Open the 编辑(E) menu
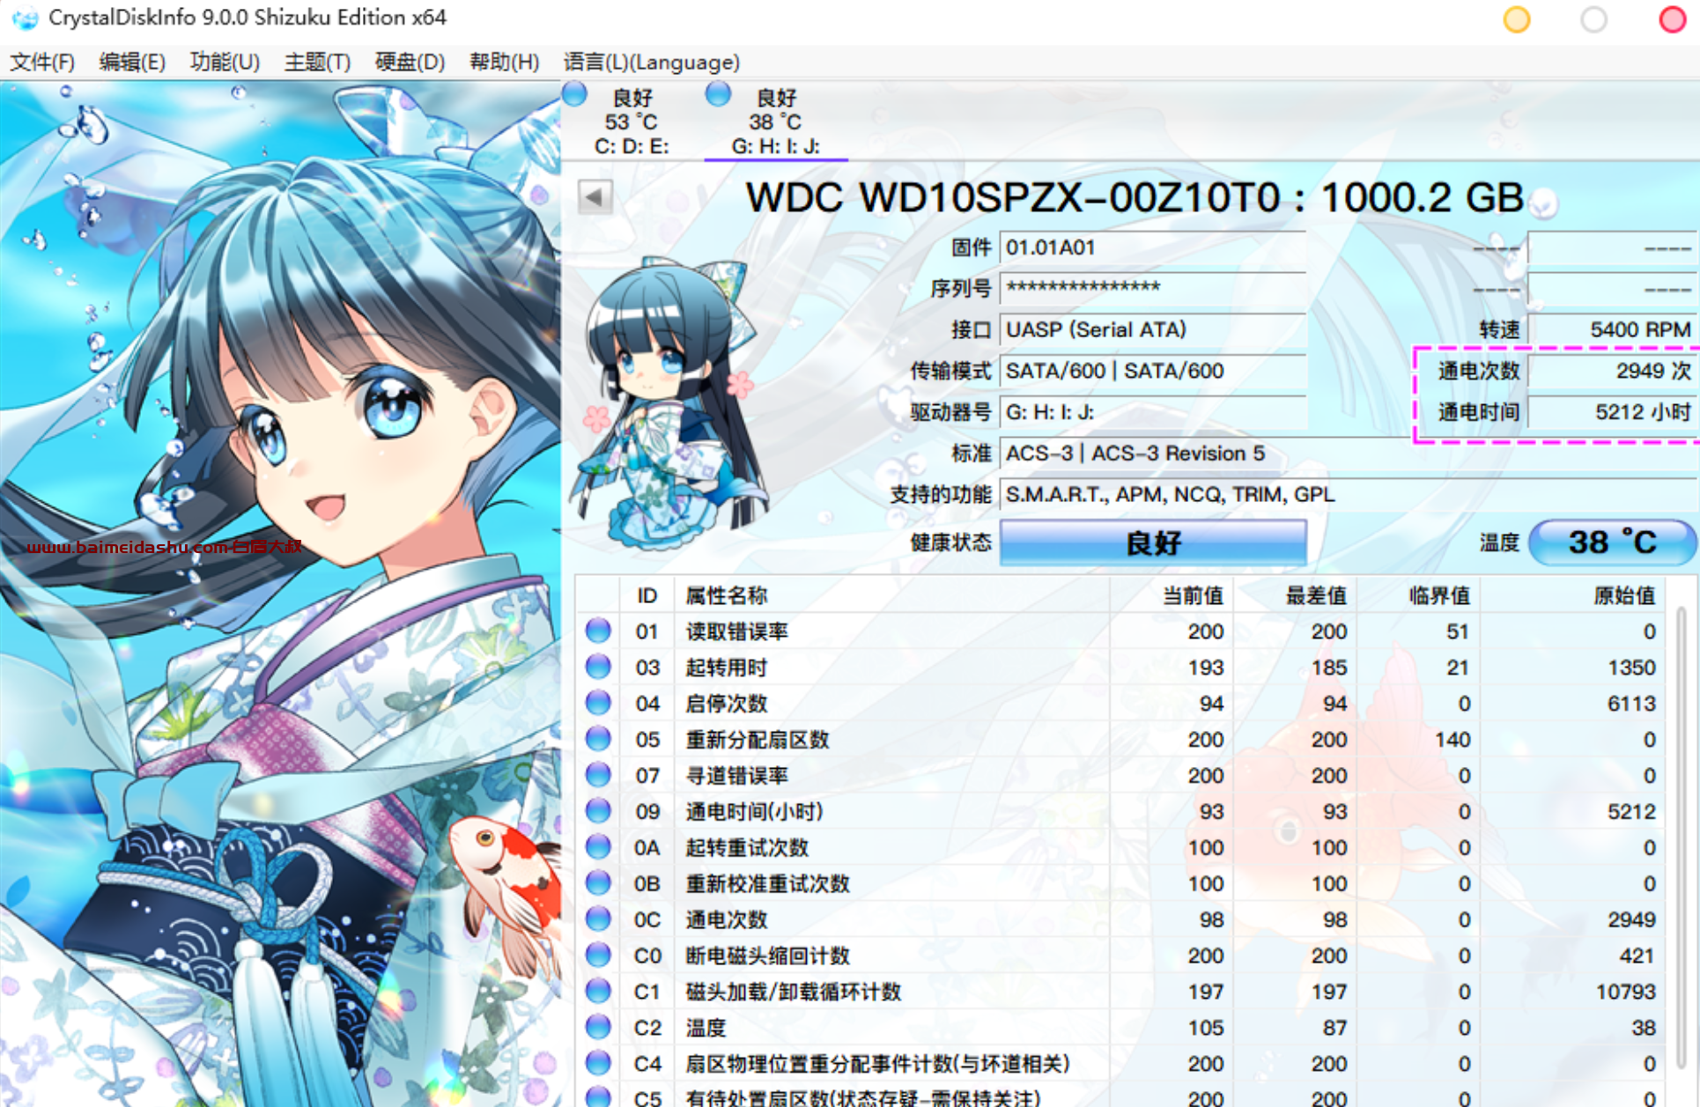The width and height of the screenshot is (1700, 1107). coord(132,63)
